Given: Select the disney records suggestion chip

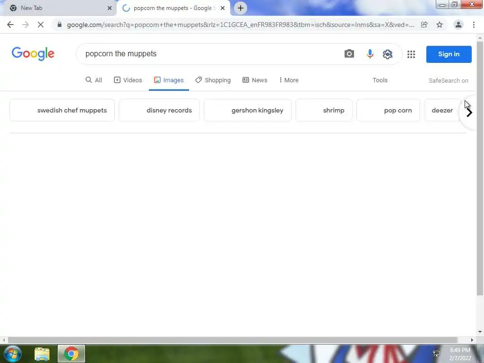Looking at the screenshot, I should tap(159, 110).
